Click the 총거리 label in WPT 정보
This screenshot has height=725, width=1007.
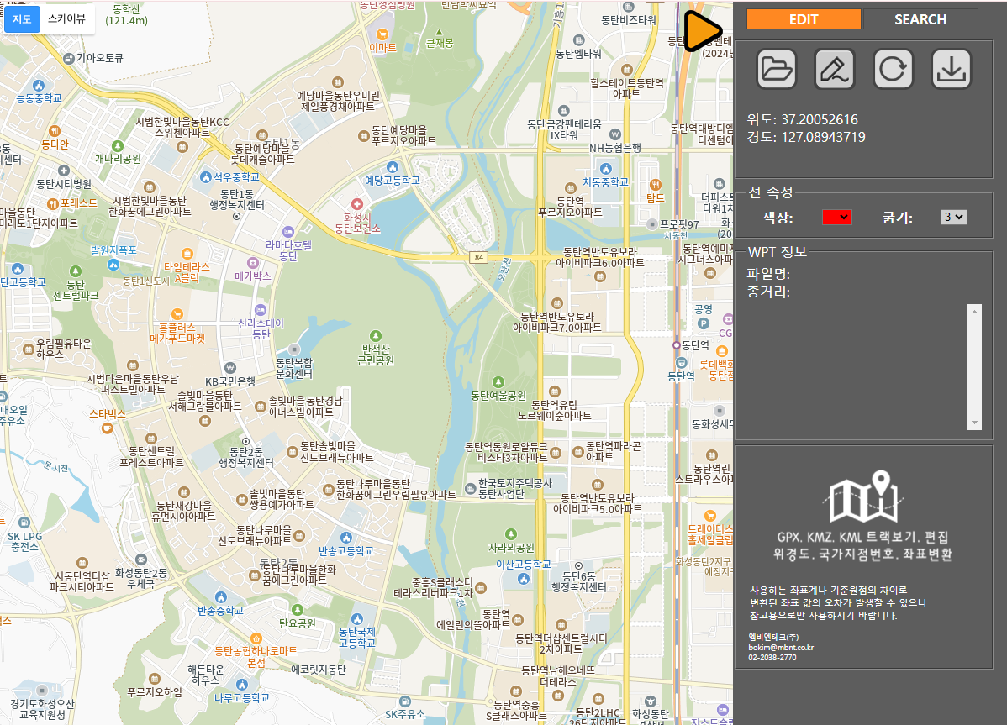(x=768, y=292)
